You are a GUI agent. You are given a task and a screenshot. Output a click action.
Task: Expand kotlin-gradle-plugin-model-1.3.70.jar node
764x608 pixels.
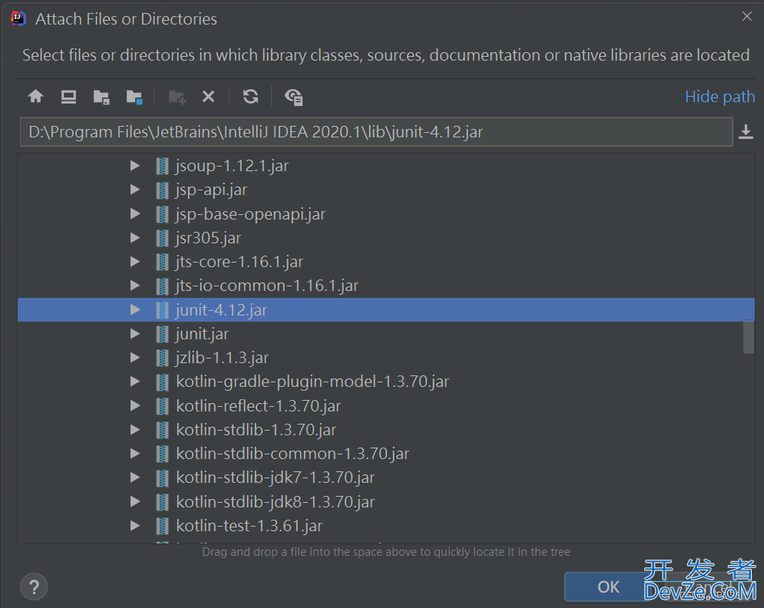pos(135,382)
